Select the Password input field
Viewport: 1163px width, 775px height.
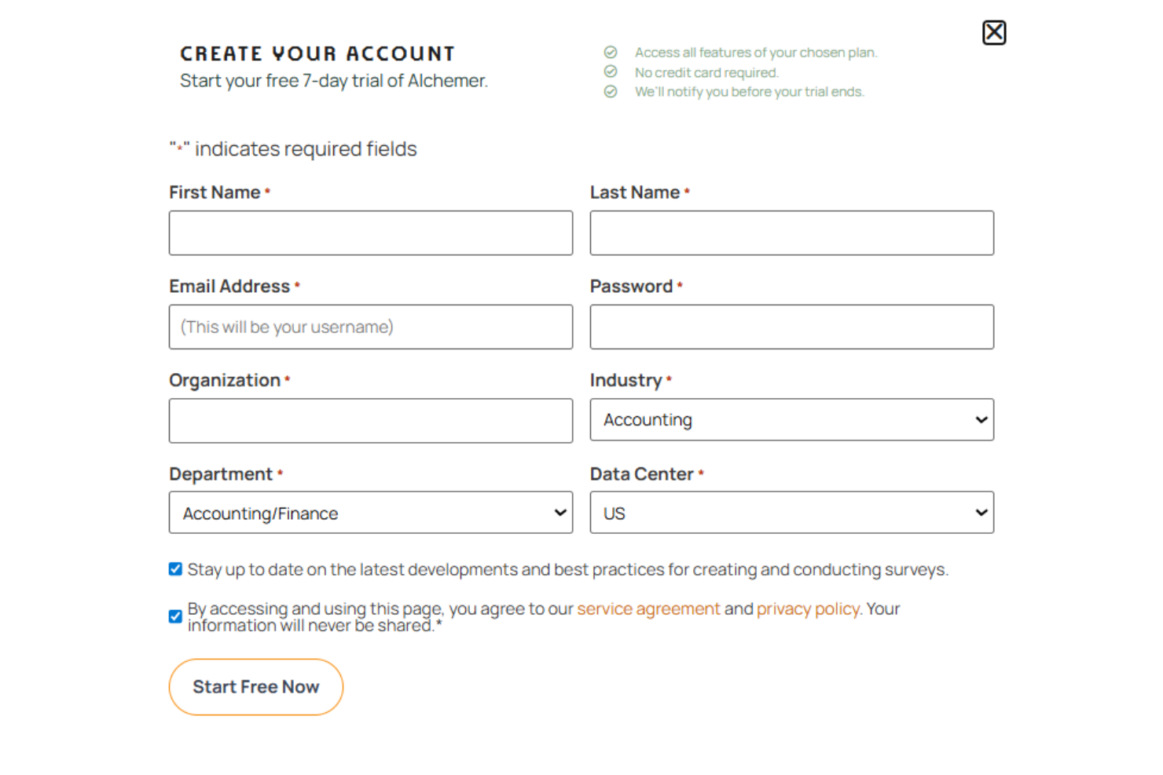[x=792, y=327]
